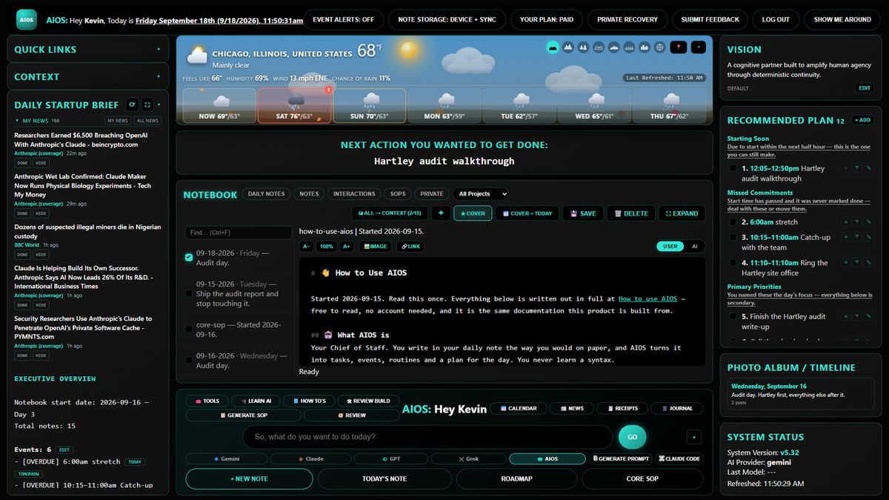Expand the notebook editor
The width and height of the screenshot is (889, 500).
682,213
